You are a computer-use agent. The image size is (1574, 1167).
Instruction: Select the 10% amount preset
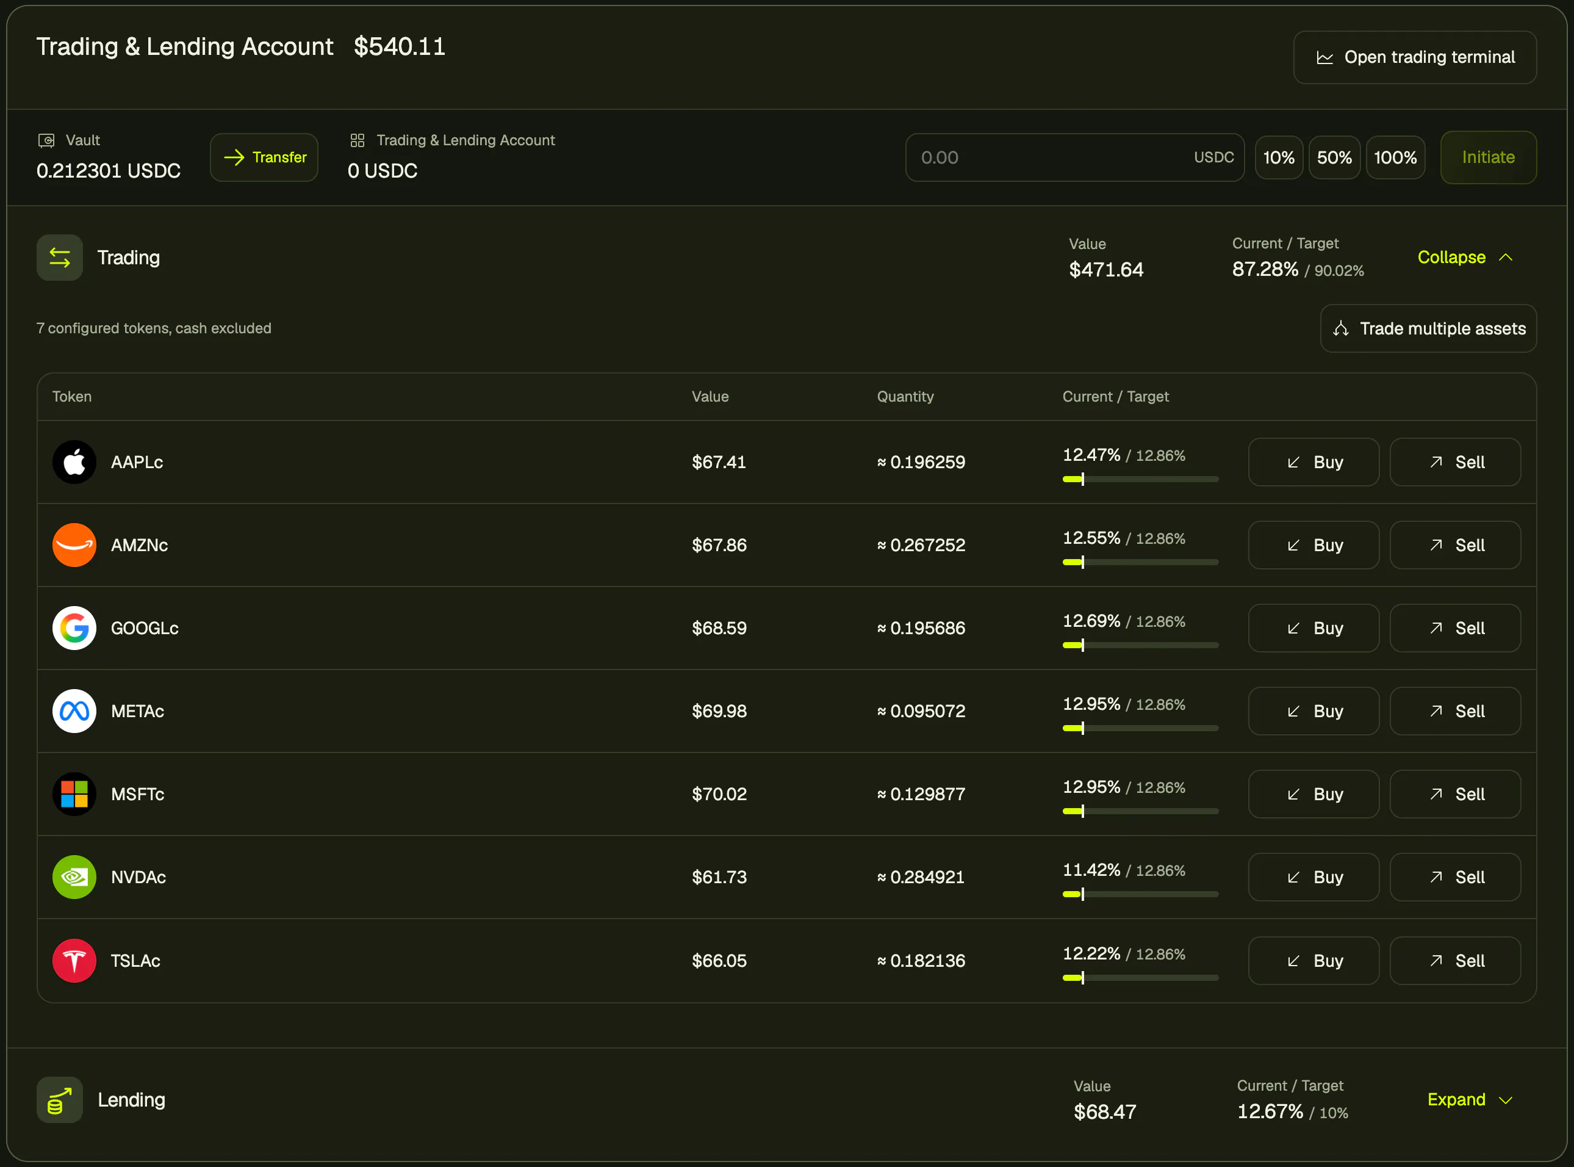point(1279,157)
